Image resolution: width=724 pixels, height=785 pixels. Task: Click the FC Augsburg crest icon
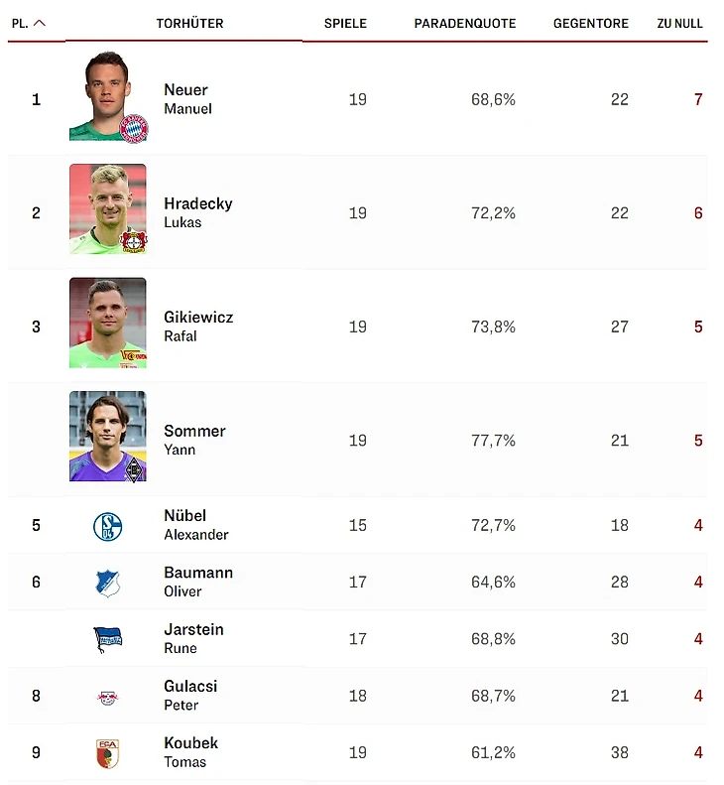pyautogui.click(x=107, y=753)
